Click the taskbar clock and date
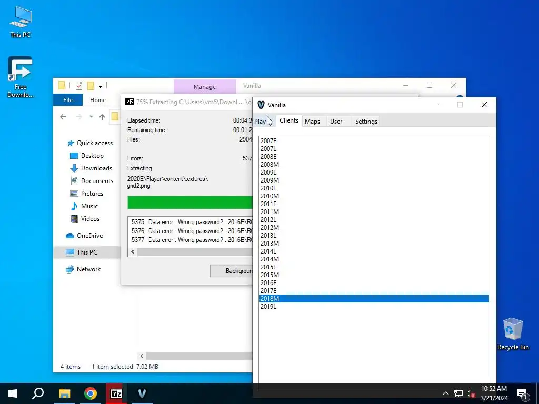 (x=494, y=393)
